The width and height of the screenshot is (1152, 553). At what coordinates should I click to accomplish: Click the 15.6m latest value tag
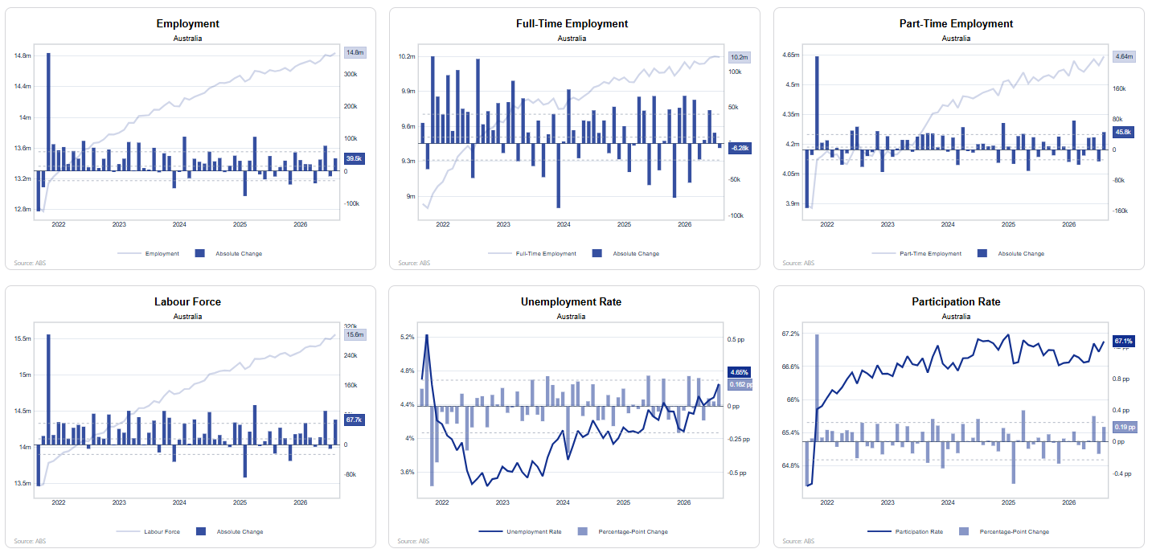tap(355, 334)
